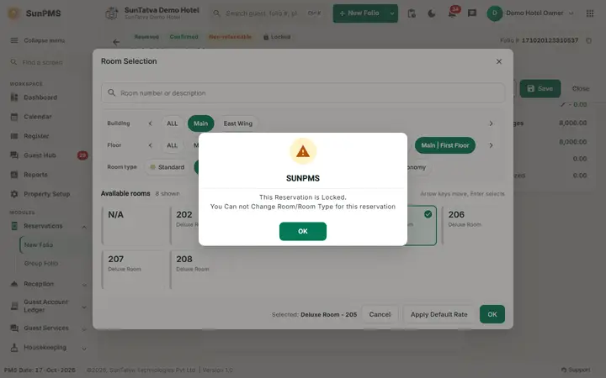Image resolution: width=606 pixels, height=378 pixels.
Task: Open Demo Hotel Owner user menu
Action: 530,13
